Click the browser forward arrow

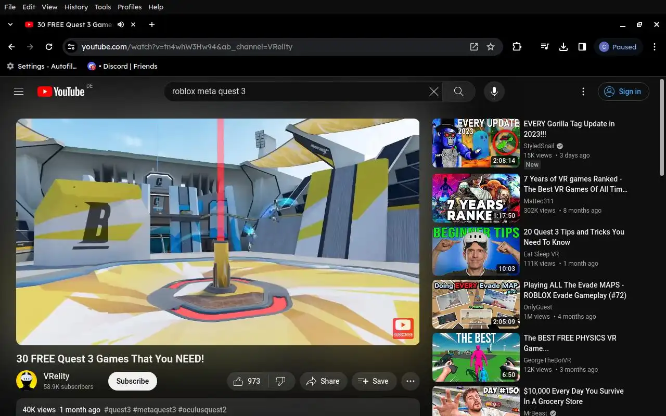click(x=30, y=47)
